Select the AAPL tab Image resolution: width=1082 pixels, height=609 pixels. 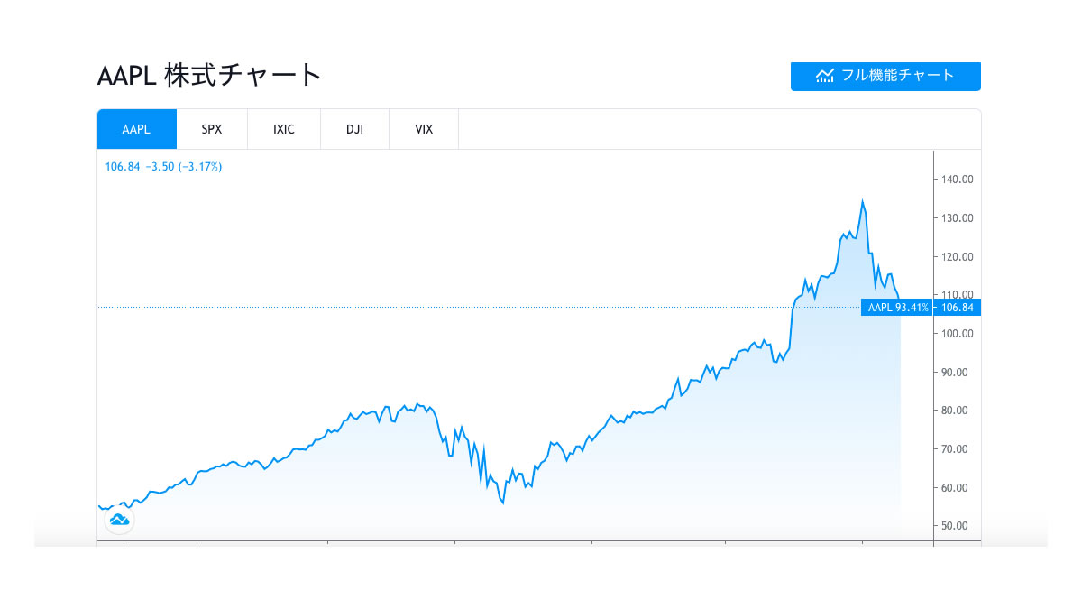(x=136, y=129)
